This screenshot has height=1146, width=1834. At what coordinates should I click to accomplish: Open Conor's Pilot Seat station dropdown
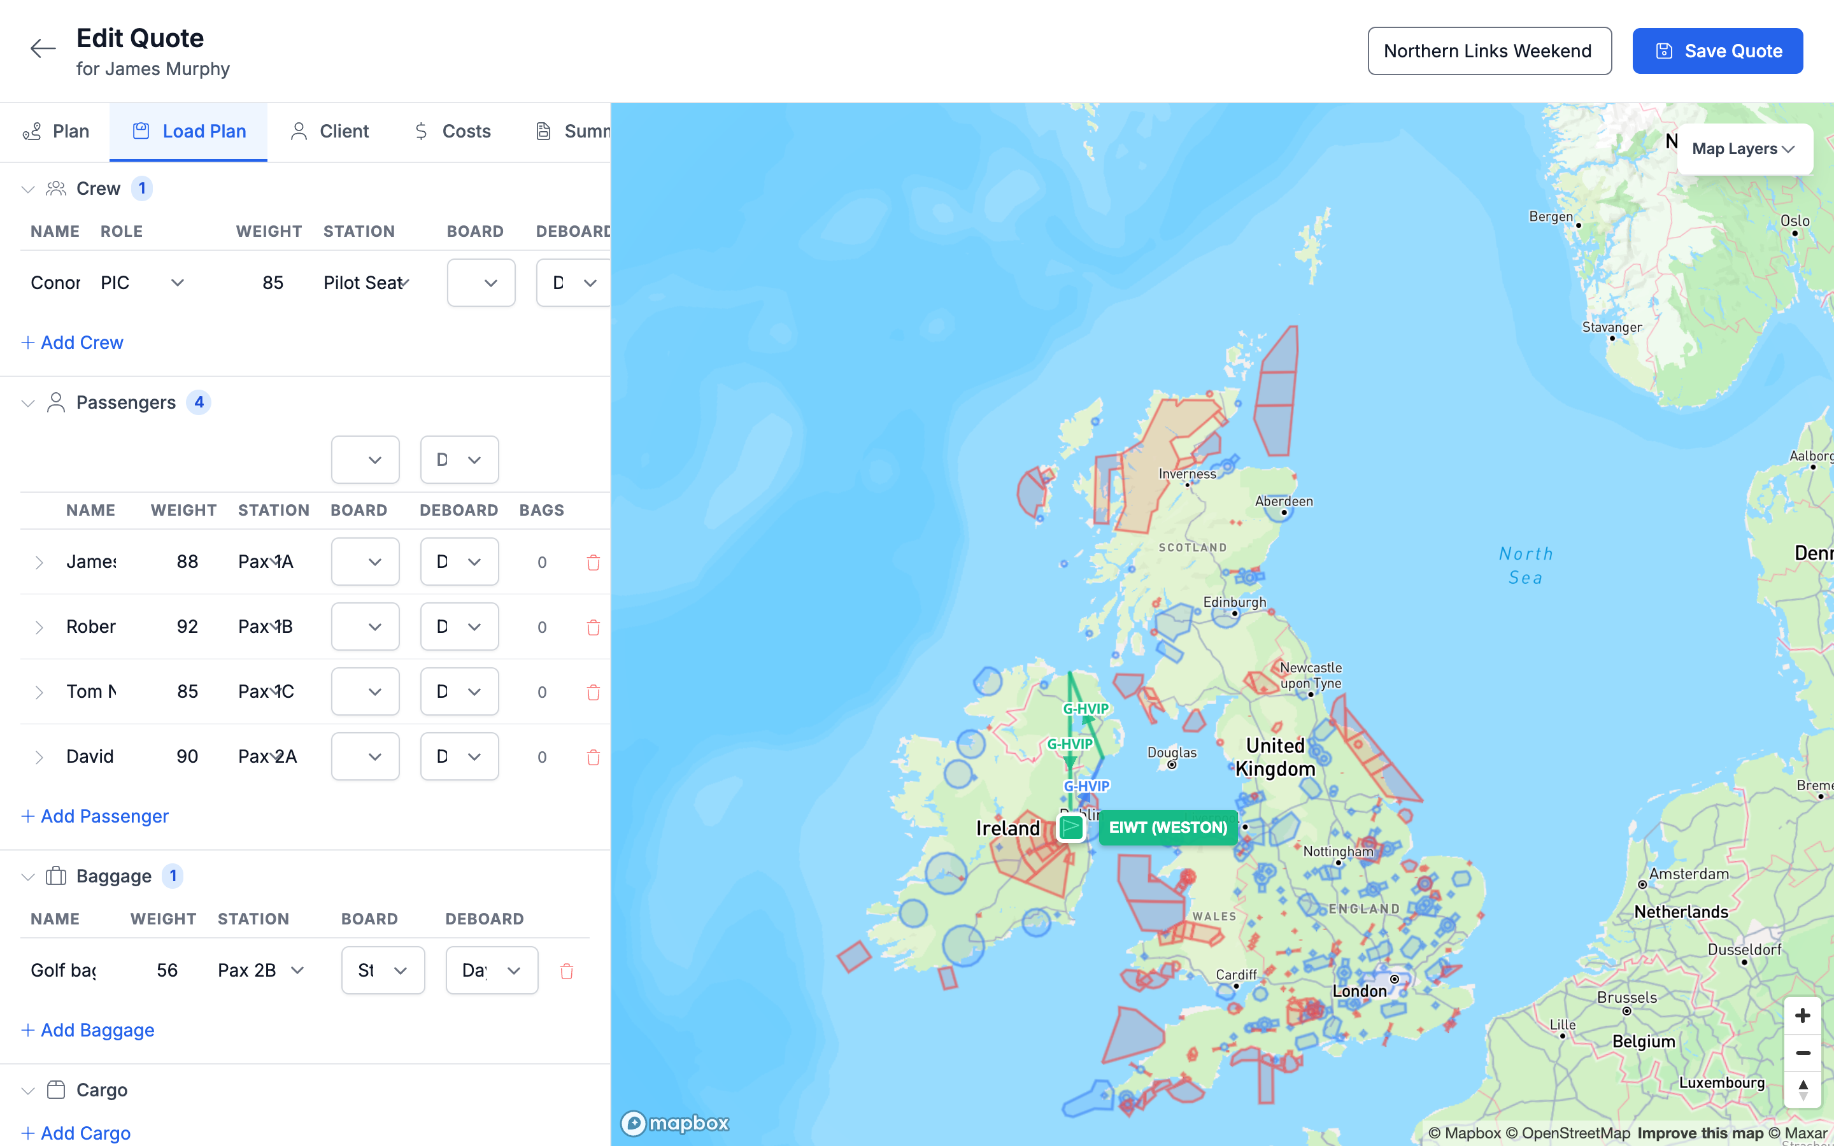point(367,283)
